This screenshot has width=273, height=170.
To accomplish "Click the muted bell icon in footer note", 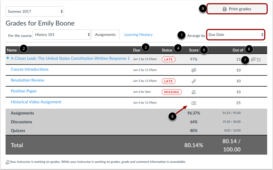I will pos(8,162).
